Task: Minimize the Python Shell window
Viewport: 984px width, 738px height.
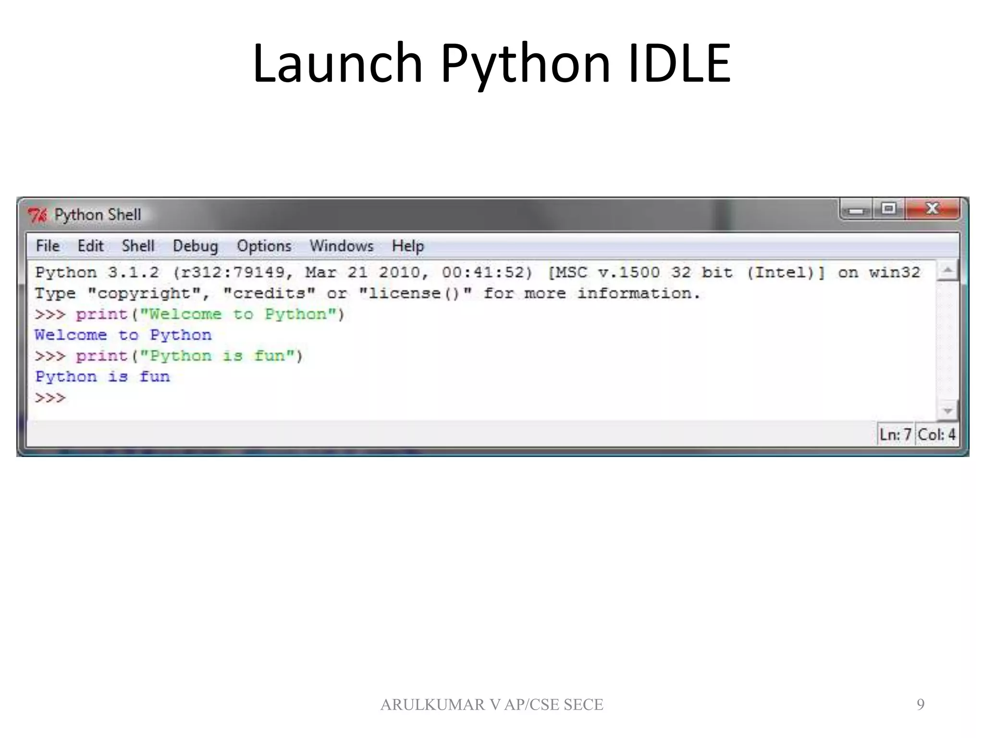Action: point(857,209)
